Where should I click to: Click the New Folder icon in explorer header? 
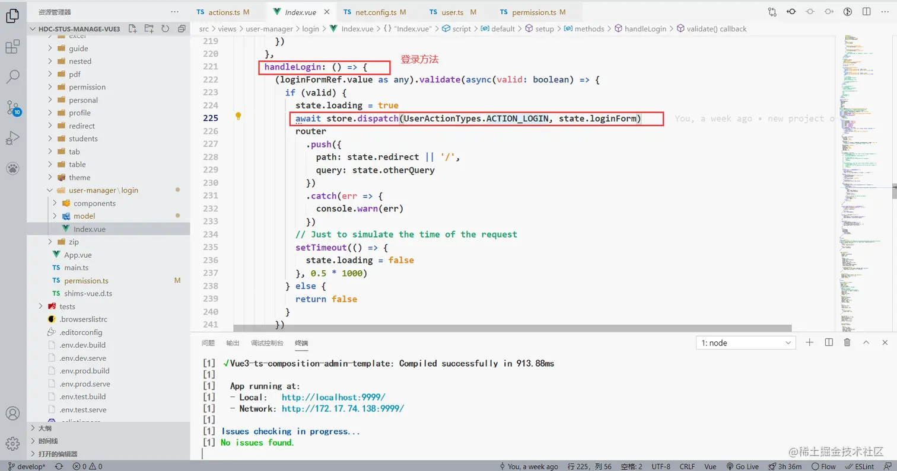149,28
